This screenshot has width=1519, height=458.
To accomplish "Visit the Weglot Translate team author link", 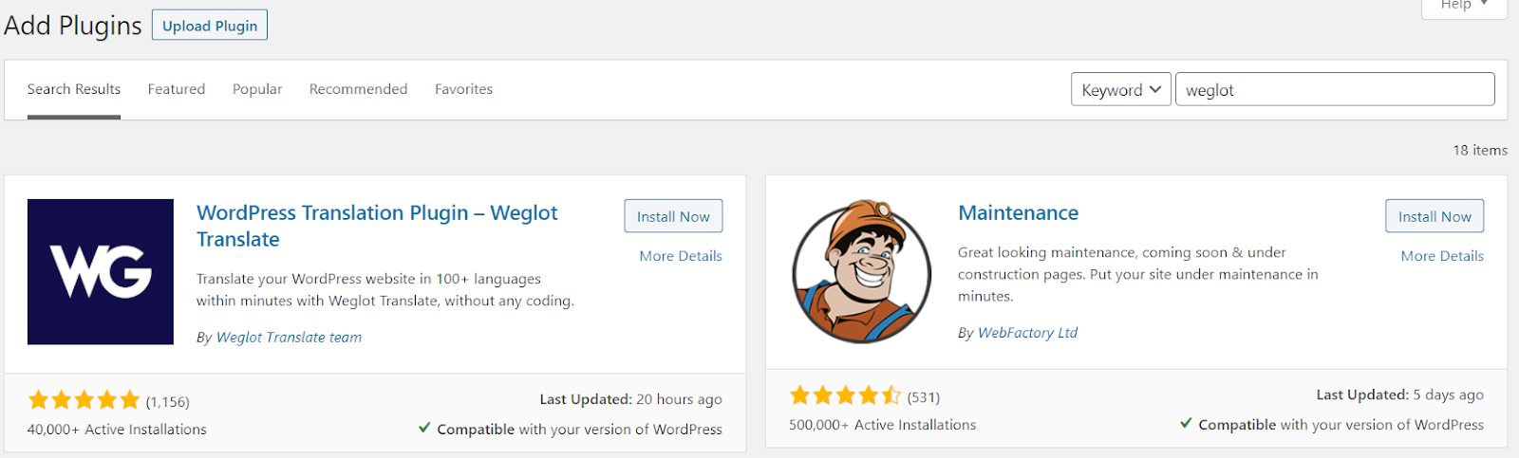I will (x=289, y=338).
